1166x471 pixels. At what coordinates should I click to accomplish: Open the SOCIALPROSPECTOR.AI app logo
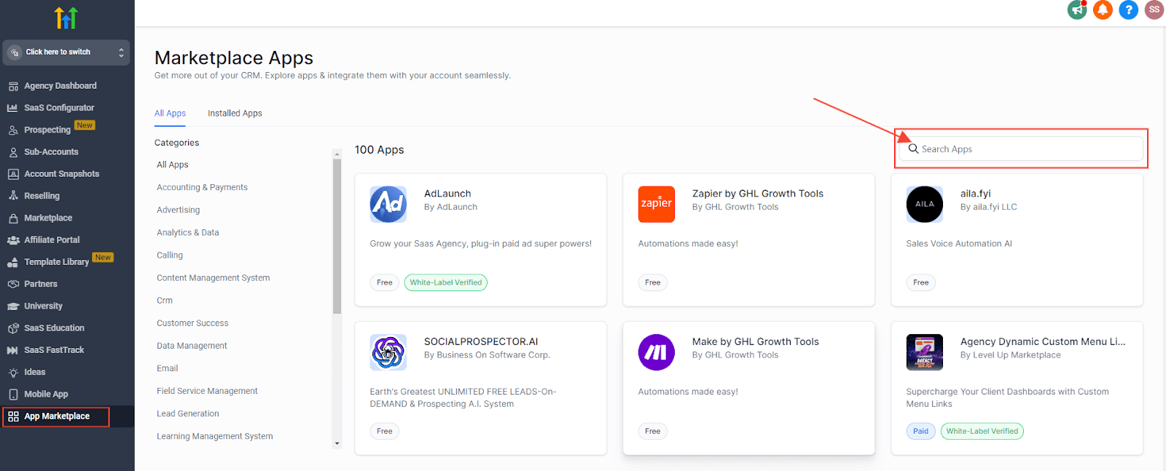point(388,352)
